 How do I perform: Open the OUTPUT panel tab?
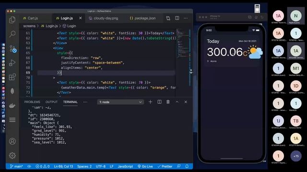(x=51, y=102)
